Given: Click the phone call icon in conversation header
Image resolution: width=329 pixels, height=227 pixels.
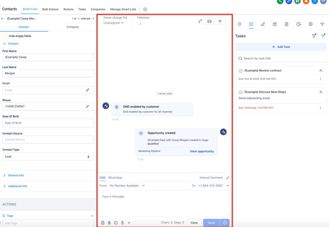Looking at the screenshot, I should tap(200, 21).
